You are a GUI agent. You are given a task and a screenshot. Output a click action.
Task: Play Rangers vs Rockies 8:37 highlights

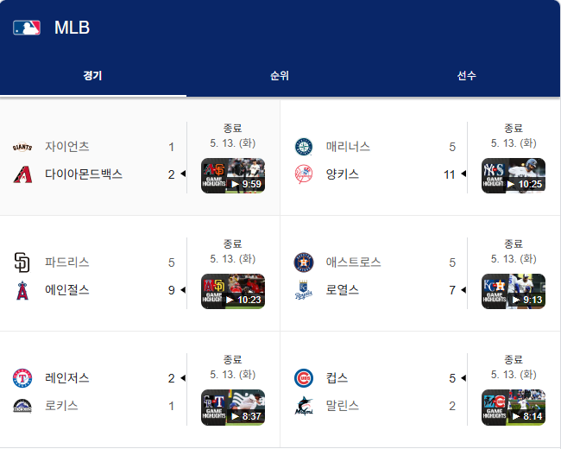point(233,408)
